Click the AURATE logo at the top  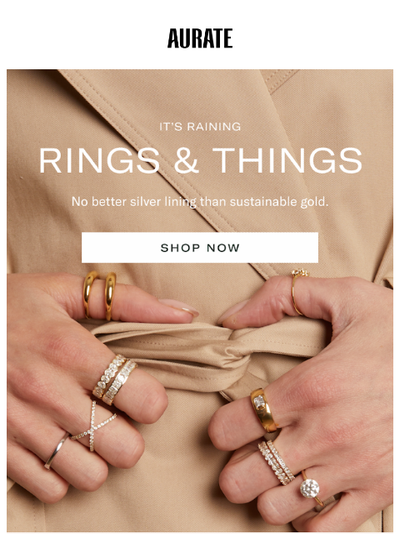coord(200,38)
